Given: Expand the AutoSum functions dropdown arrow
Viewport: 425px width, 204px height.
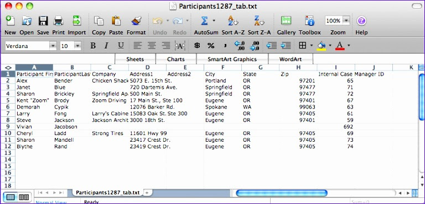Looking at the screenshot, I should pyautogui.click(x=214, y=20).
